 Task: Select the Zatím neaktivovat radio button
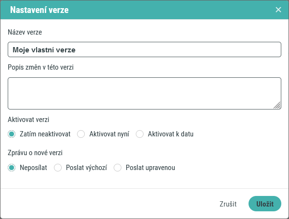[x=12, y=134]
